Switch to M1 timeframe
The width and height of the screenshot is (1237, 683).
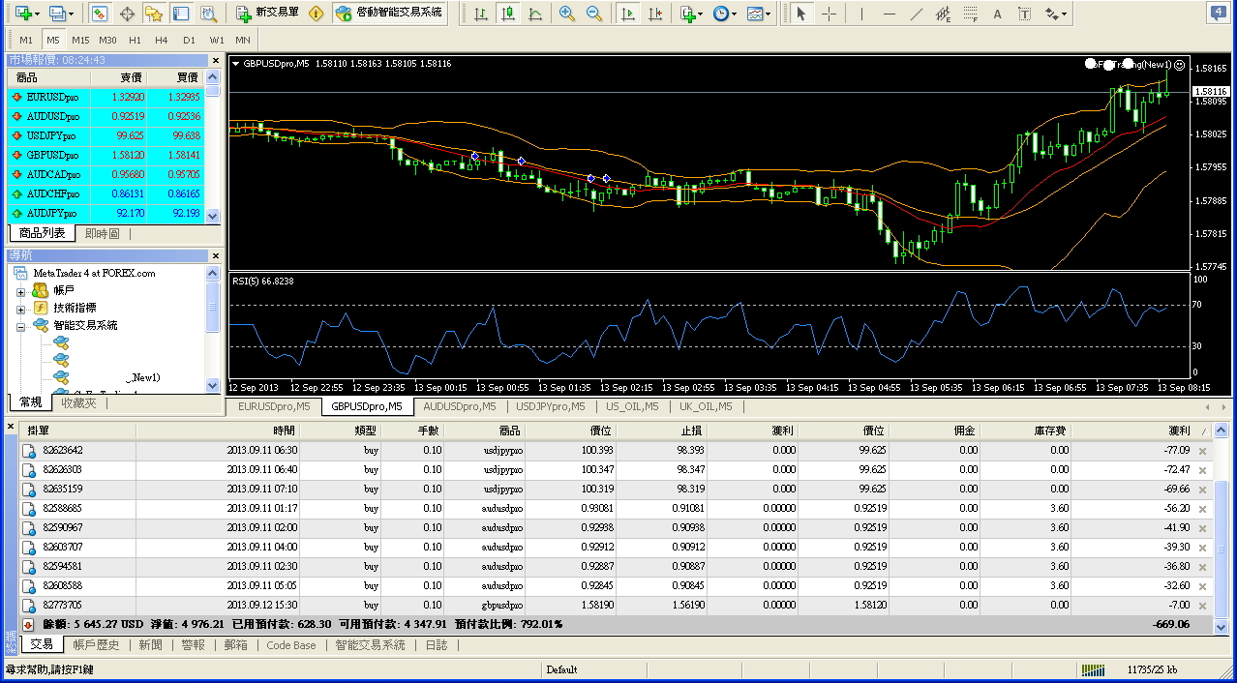tap(26, 40)
